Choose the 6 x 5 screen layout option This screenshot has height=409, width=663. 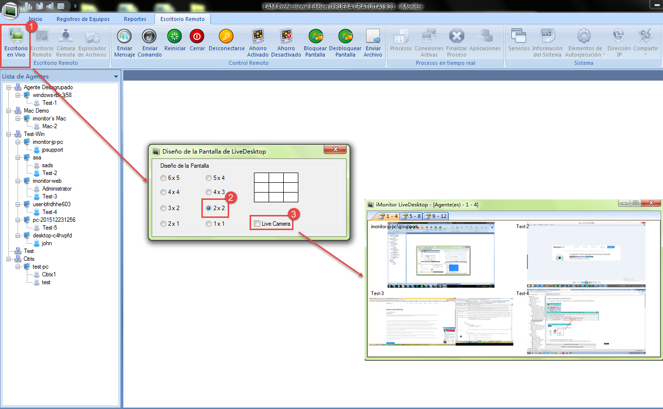[163, 178]
